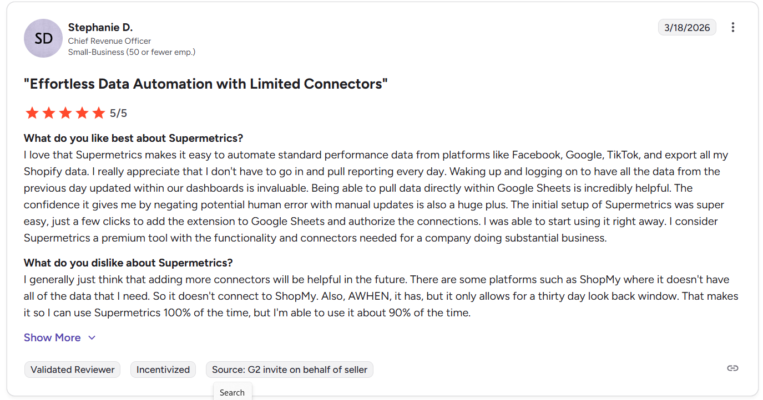763x400 pixels.
Task: Click the Search tooltip label
Action: tap(232, 392)
